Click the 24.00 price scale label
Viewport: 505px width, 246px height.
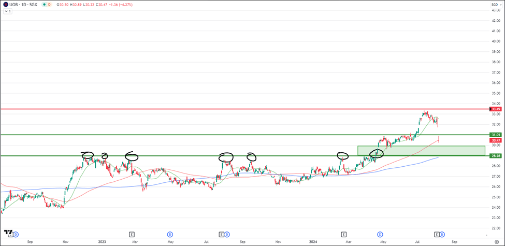tap(496, 208)
